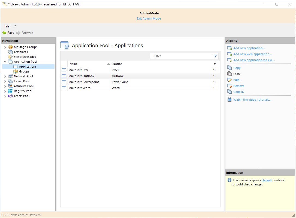Click the Edit pencil icon in Actions
Image resolution: width=296 pixels, height=218 pixels.
[229, 80]
